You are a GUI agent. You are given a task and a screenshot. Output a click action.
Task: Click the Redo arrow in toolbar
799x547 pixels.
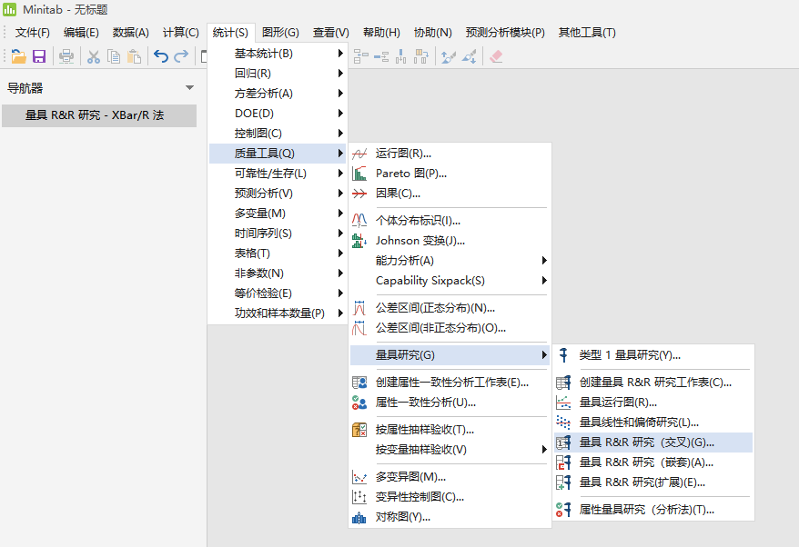(x=181, y=56)
